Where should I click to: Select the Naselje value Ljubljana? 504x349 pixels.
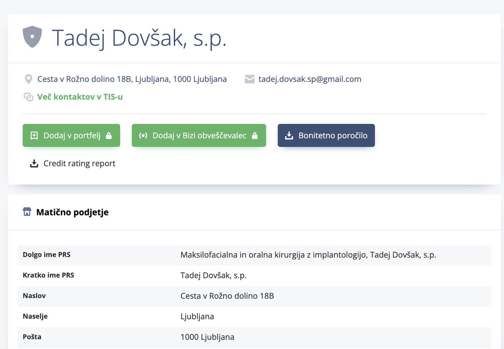point(197,316)
